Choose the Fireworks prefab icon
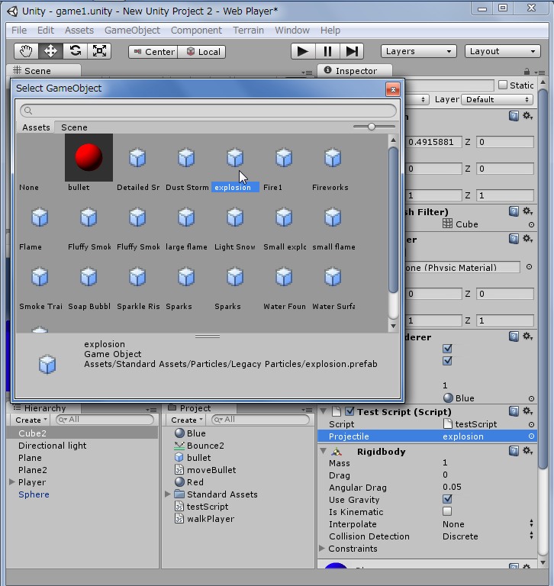Viewport: 554px width, 586px height. [x=333, y=158]
